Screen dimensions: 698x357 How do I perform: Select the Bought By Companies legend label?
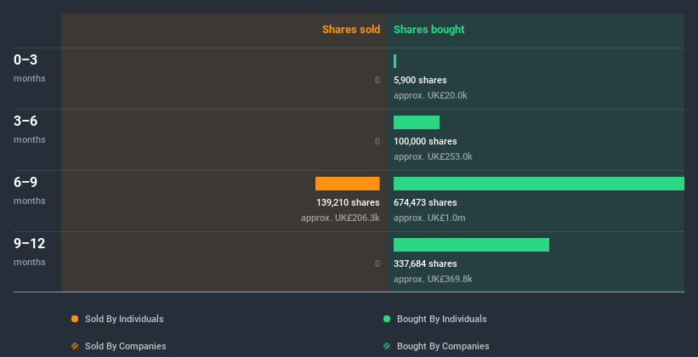click(443, 346)
